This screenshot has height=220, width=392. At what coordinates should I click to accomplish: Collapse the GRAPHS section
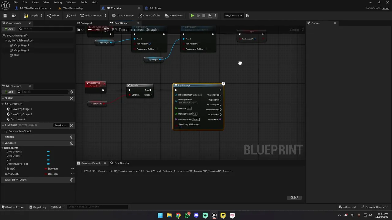pos(3,98)
